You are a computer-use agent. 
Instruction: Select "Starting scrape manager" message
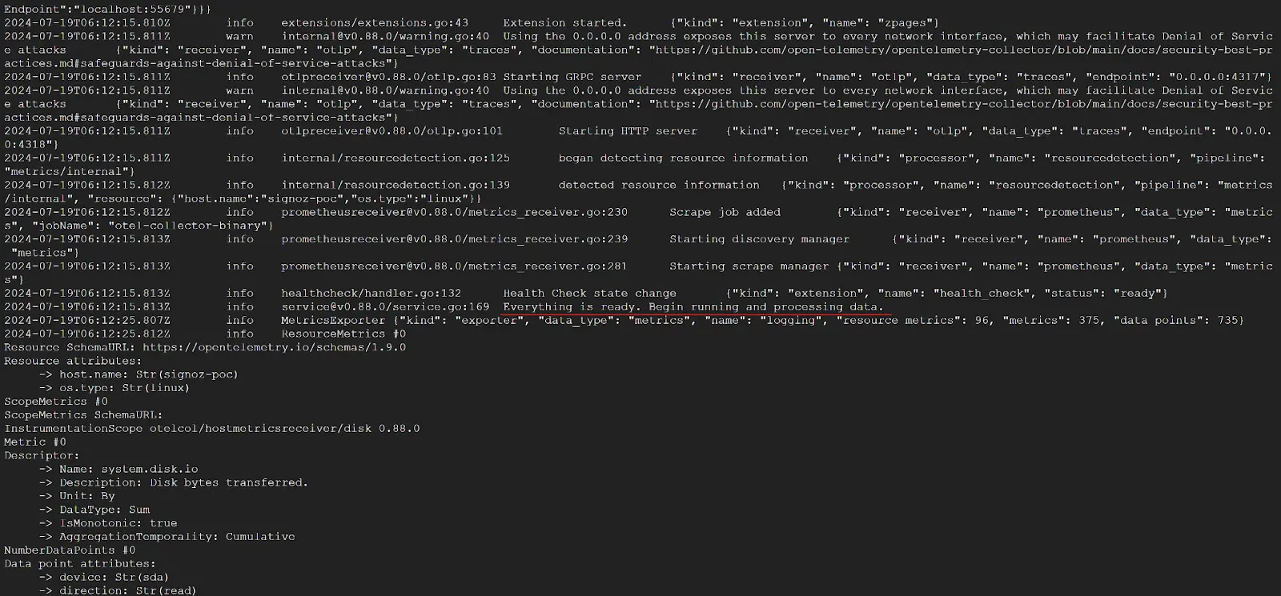pyautogui.click(x=749, y=266)
